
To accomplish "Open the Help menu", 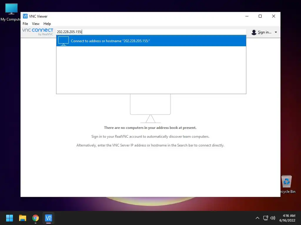I will 47,23.
